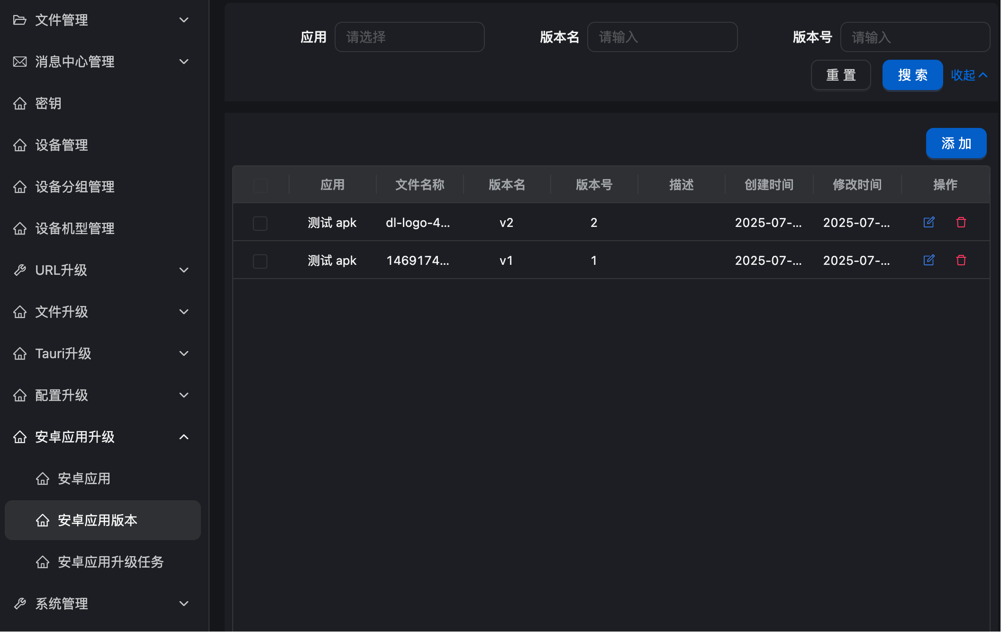Screen dimensions: 1001x632
Task: Click the home icon beside 密钥
Action: point(20,103)
